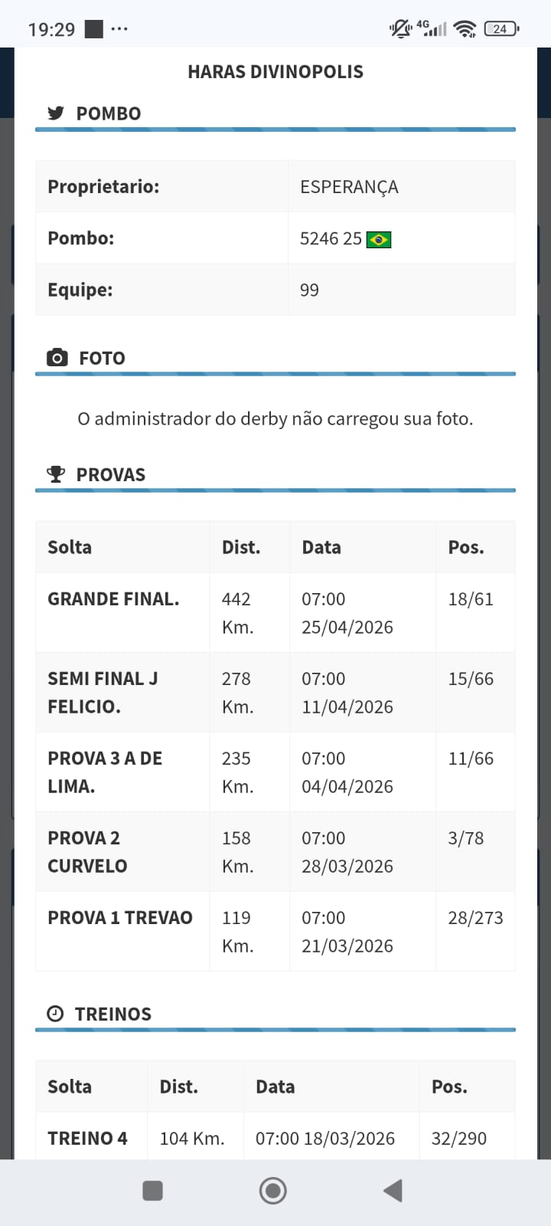Open the GRANDE FINAL. race entry
The height and width of the screenshot is (1226, 551).
(275, 613)
